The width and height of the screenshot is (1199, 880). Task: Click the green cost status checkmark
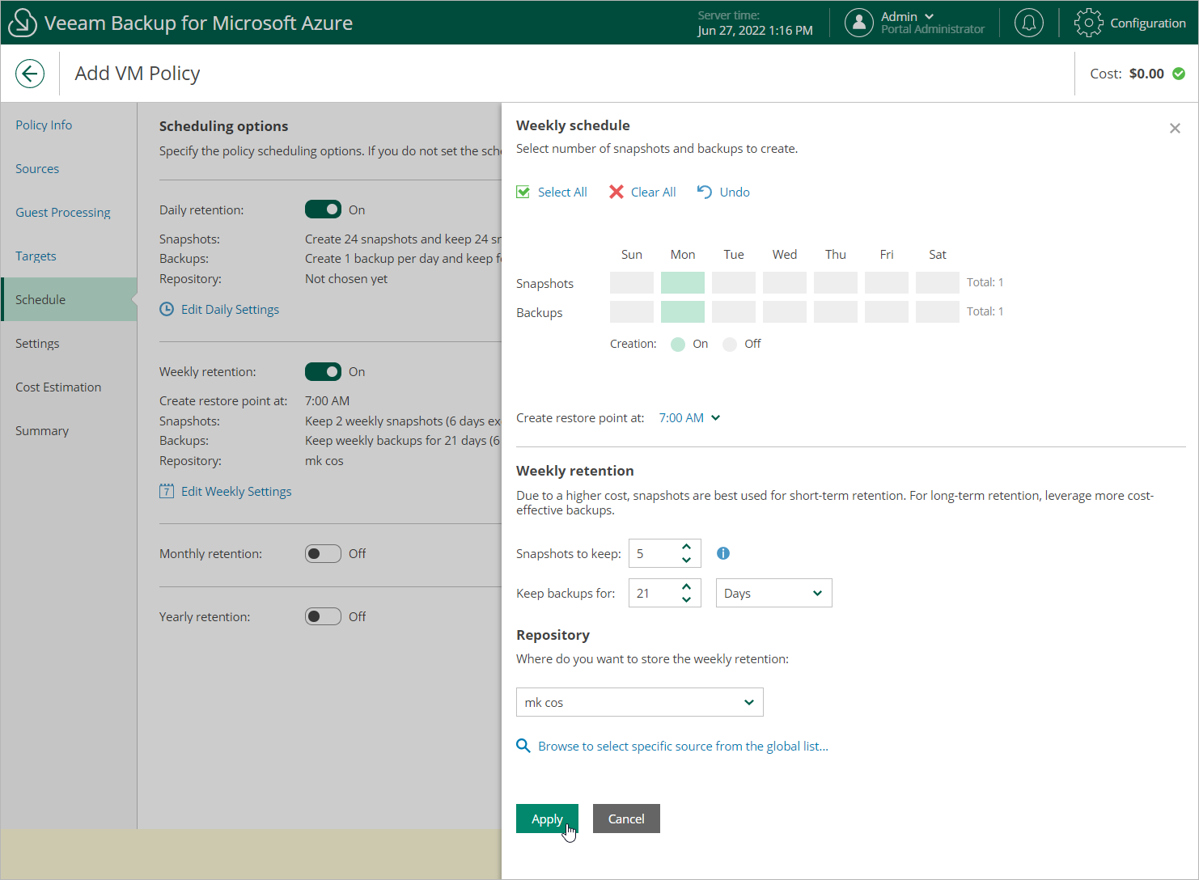(x=1179, y=74)
